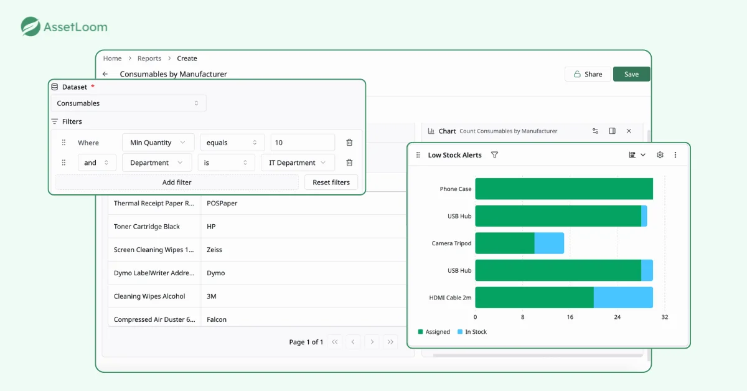
Task: Click the Low Stock Alerts title
Action: (x=454, y=155)
